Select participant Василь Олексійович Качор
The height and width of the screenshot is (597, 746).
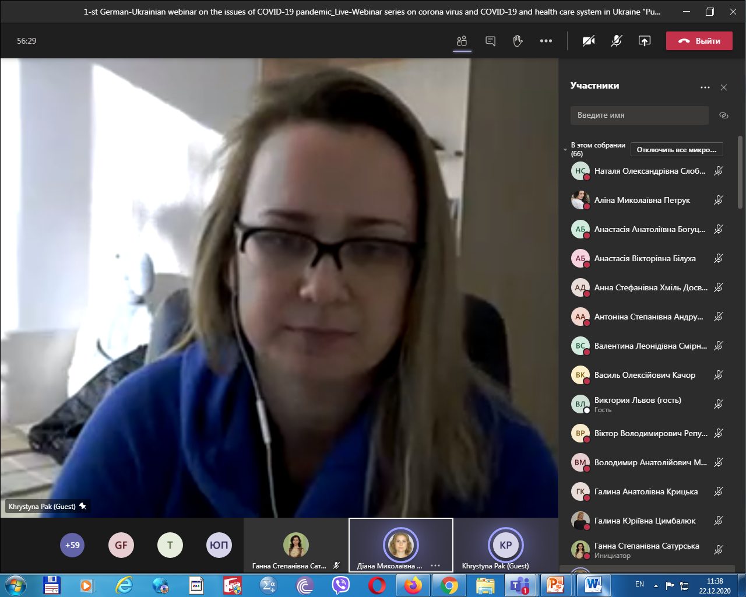pyautogui.click(x=644, y=375)
